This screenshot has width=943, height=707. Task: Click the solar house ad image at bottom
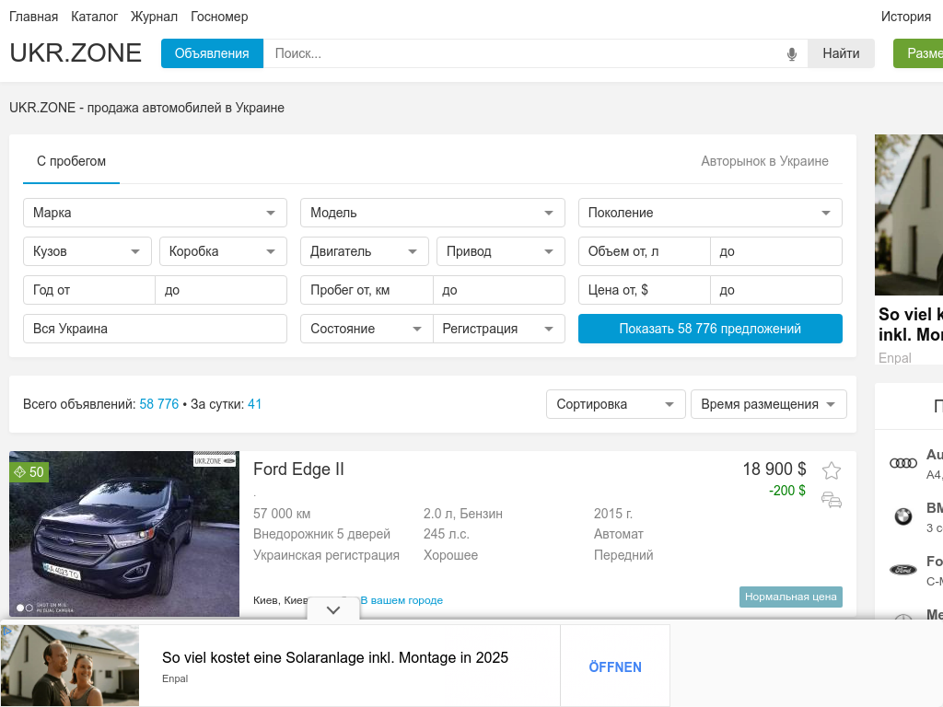pos(70,666)
